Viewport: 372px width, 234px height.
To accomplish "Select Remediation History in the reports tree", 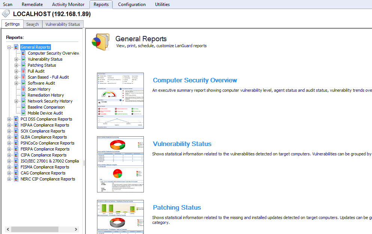I will pyautogui.click(x=46, y=95).
